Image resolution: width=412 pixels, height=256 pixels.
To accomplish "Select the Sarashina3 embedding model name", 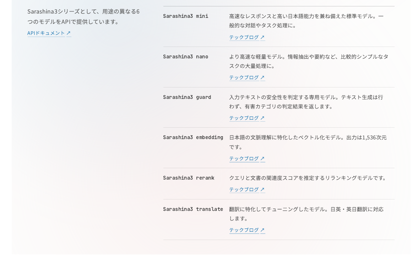I will point(193,137).
